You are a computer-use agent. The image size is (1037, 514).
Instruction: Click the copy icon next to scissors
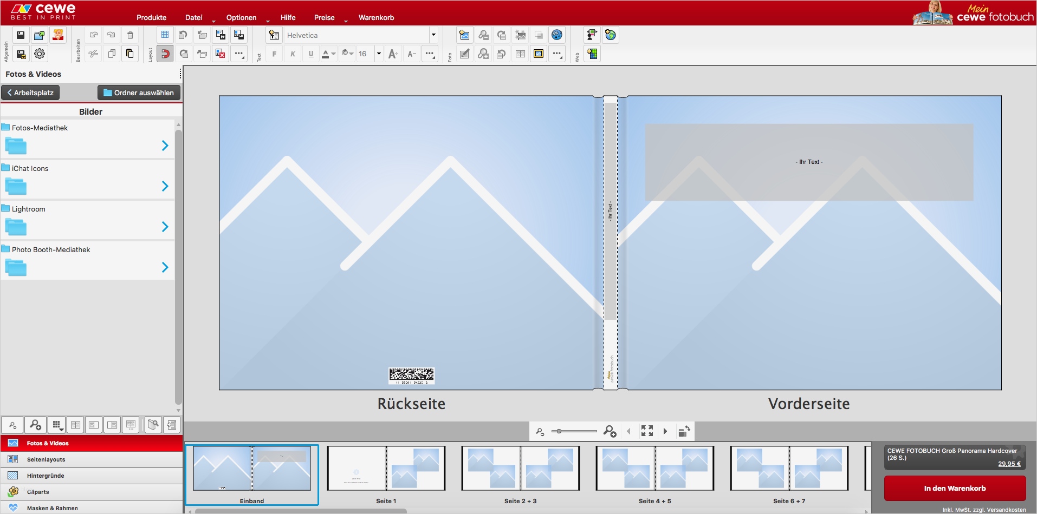(112, 54)
